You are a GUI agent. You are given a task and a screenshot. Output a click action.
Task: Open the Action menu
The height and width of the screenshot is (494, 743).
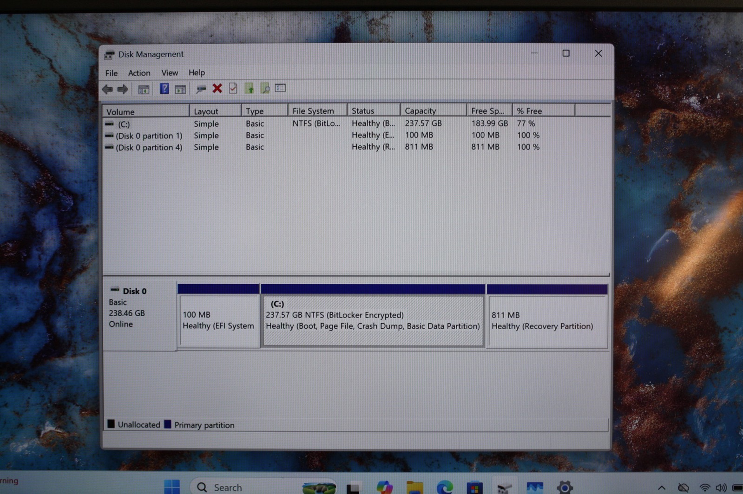(x=139, y=73)
